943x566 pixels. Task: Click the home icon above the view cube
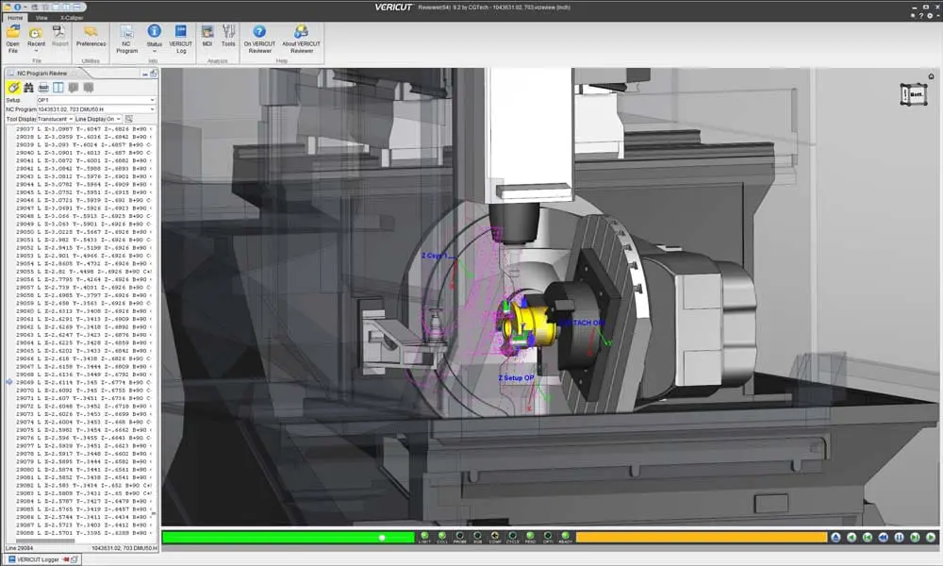(x=931, y=76)
